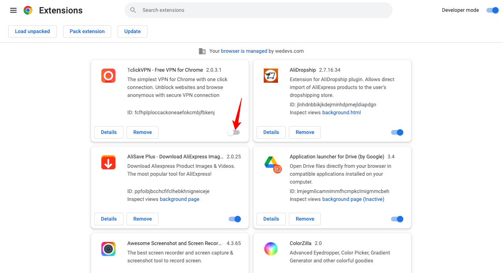
Task: Enable the 1clickVPN extension toggle
Action: tap(233, 132)
